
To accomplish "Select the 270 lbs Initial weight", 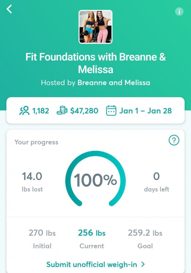I will pyautogui.click(x=42, y=239).
